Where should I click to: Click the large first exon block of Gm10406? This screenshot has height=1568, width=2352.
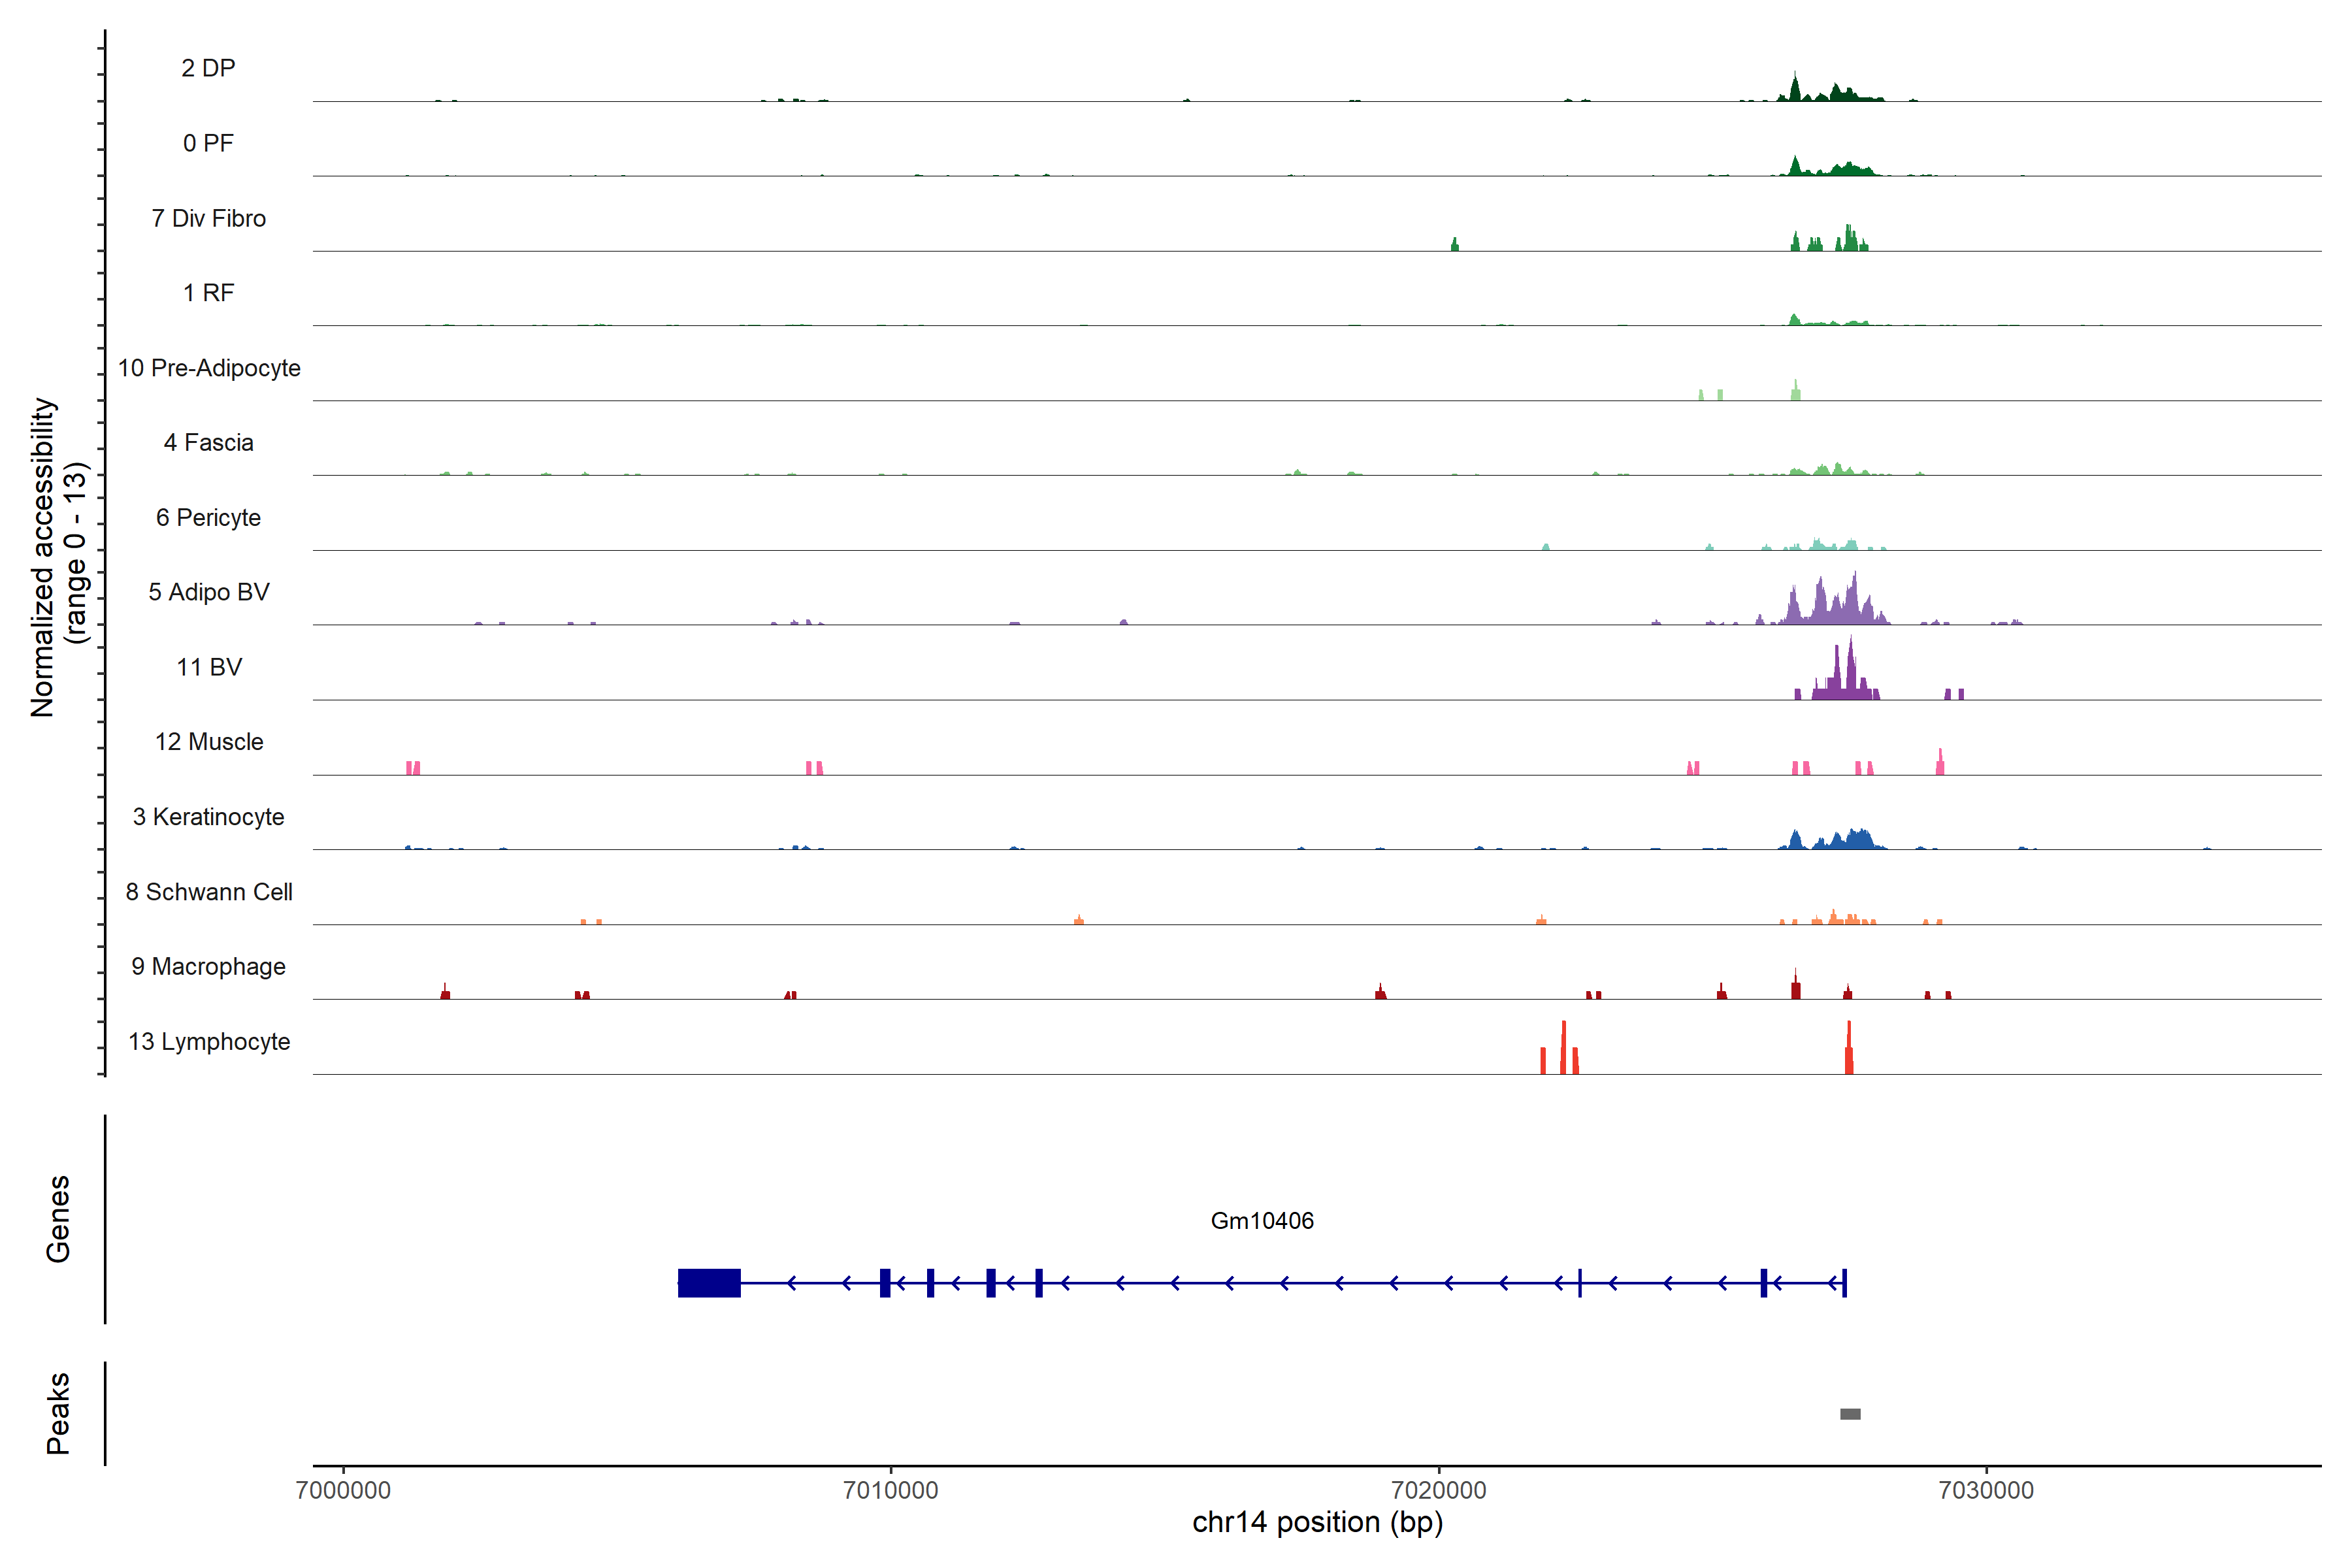[709, 1282]
